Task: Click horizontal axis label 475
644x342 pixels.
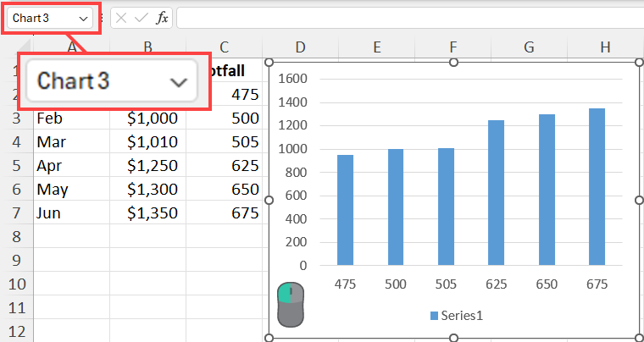Action: (345, 284)
